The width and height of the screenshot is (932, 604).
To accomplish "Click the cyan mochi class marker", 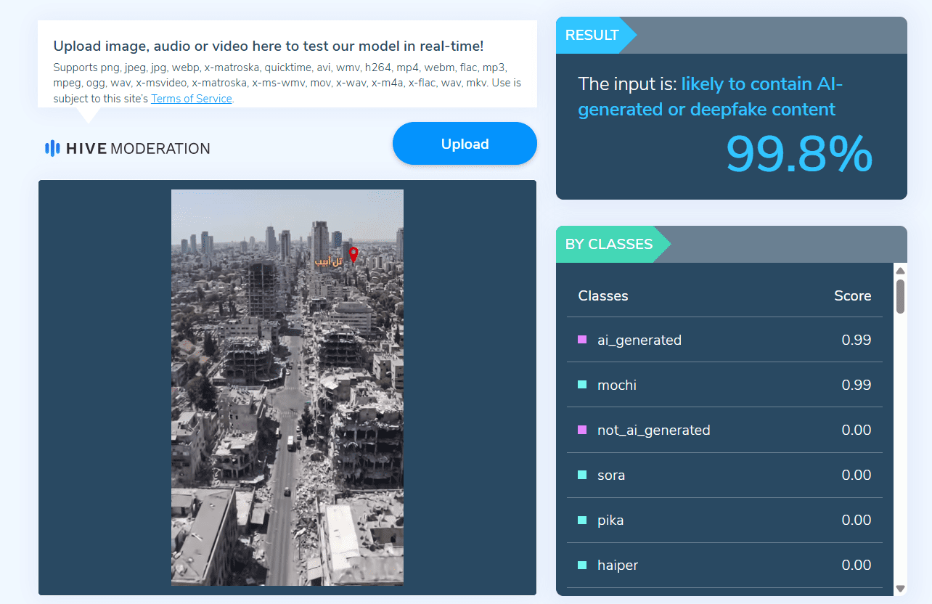I will [582, 385].
